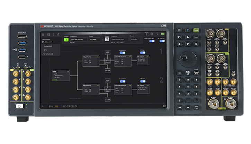Push the up arrow key
Screen dimensions: 251x144
(x=188, y=37)
